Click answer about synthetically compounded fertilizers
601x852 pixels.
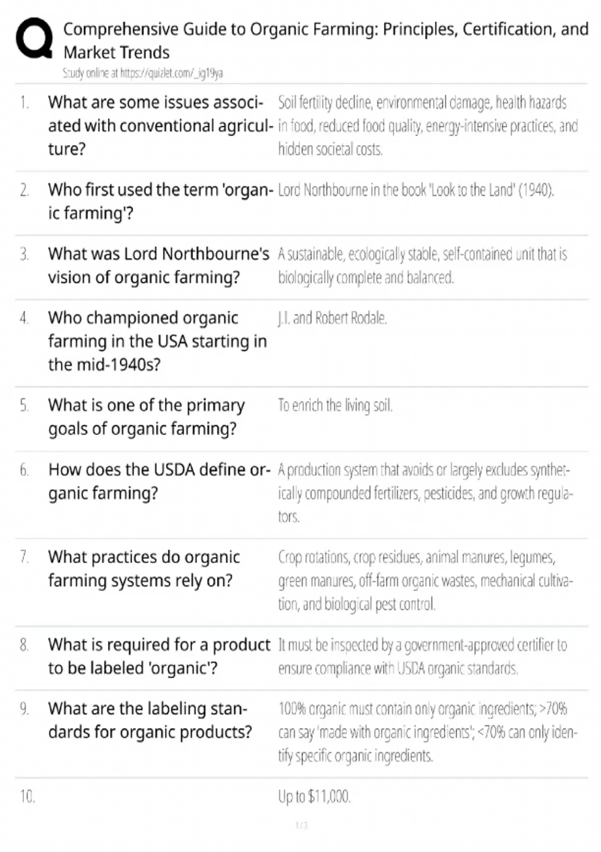tap(425, 493)
